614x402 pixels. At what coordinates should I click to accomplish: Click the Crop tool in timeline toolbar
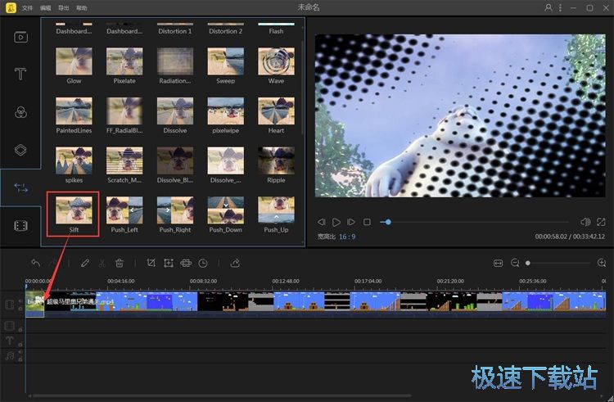pyautogui.click(x=151, y=263)
